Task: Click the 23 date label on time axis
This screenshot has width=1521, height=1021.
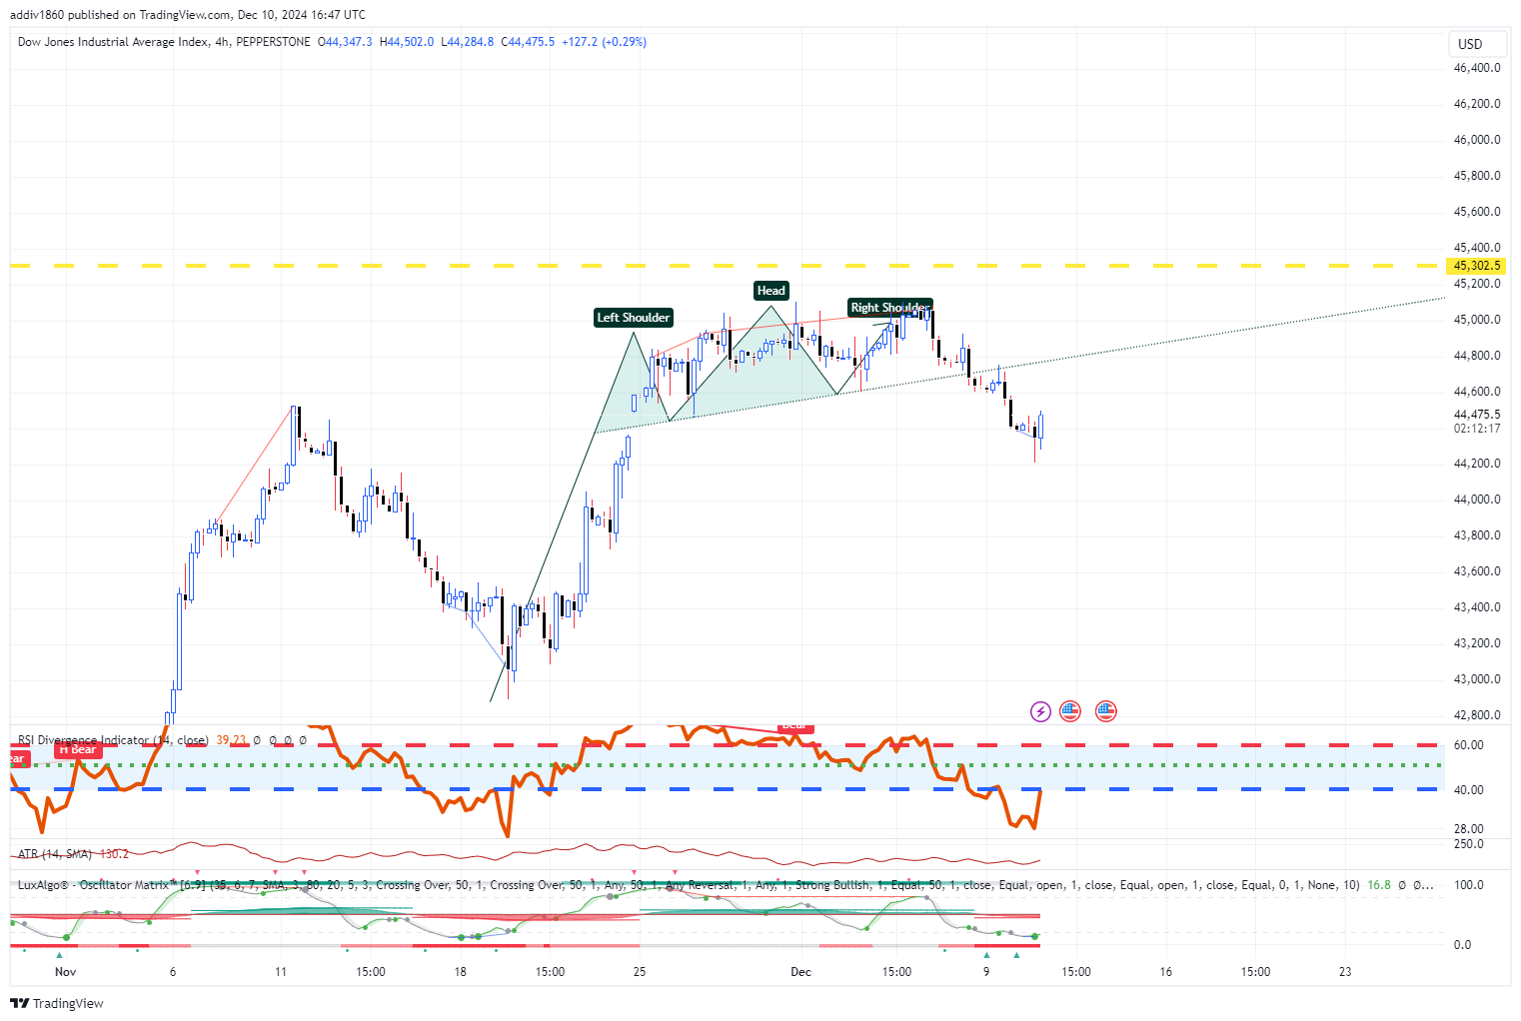Action: [1345, 972]
